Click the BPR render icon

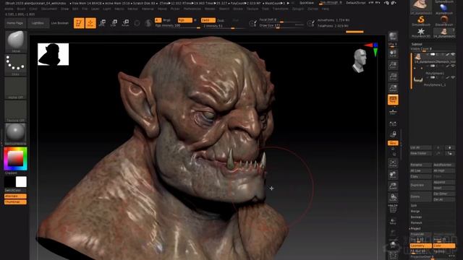[393, 37]
